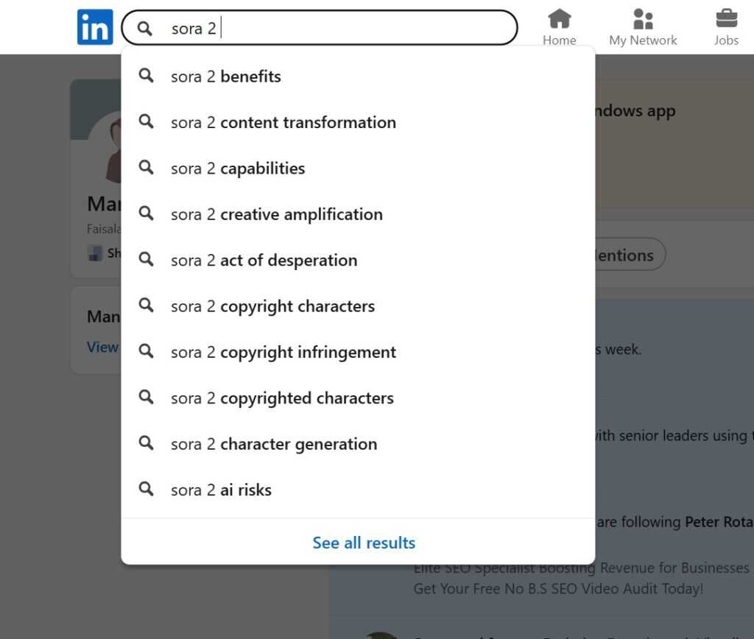Click magnifier icon beside 'sora 2 ai risks'
The width and height of the screenshot is (754, 639).
click(x=147, y=490)
